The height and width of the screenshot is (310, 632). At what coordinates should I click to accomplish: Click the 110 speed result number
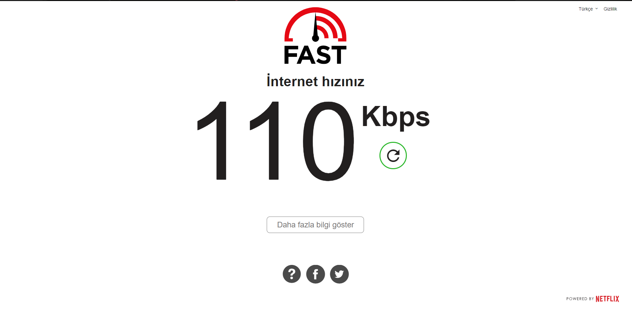(276, 141)
